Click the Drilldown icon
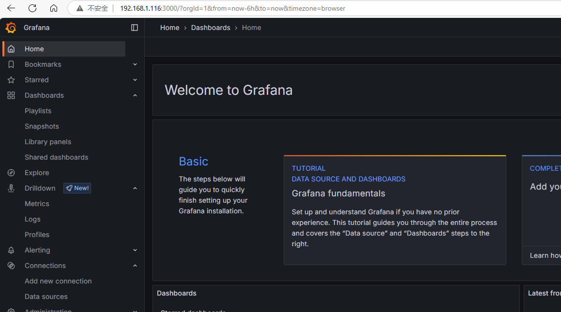561x312 pixels. [11, 188]
